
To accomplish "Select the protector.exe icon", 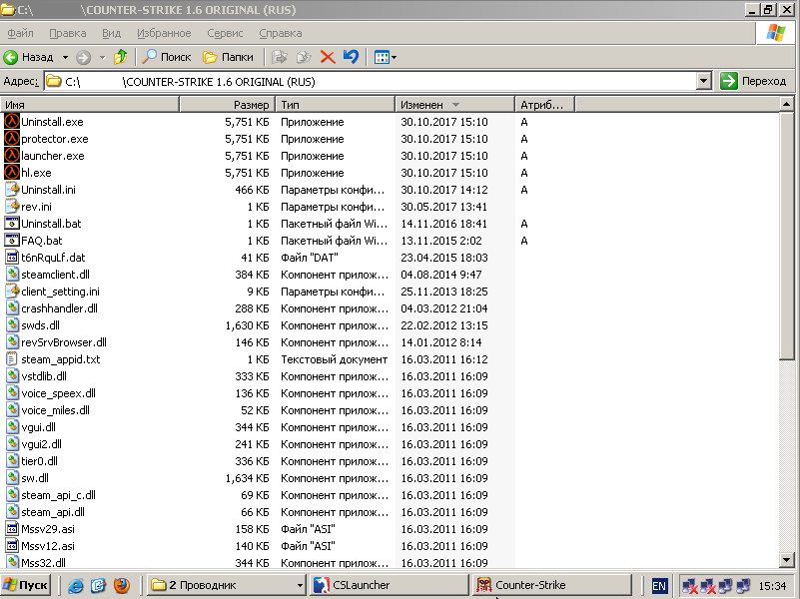I will pyautogui.click(x=12, y=138).
